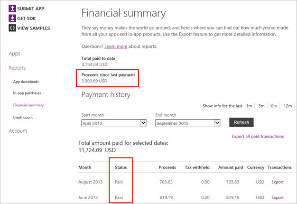Screen dimensions: 297x204
Task: Export August 2013 transactions
Action: pyautogui.click(x=278, y=182)
